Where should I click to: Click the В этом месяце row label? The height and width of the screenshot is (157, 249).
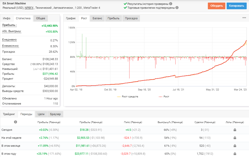click(11, 146)
